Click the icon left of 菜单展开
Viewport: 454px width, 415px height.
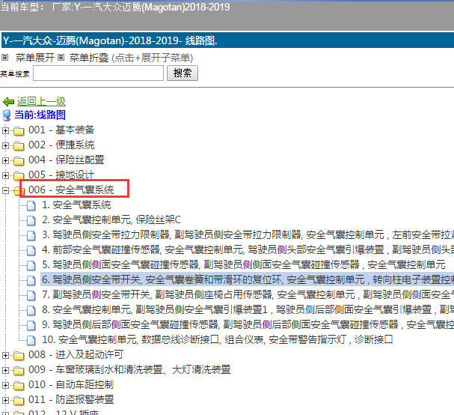click(5, 58)
